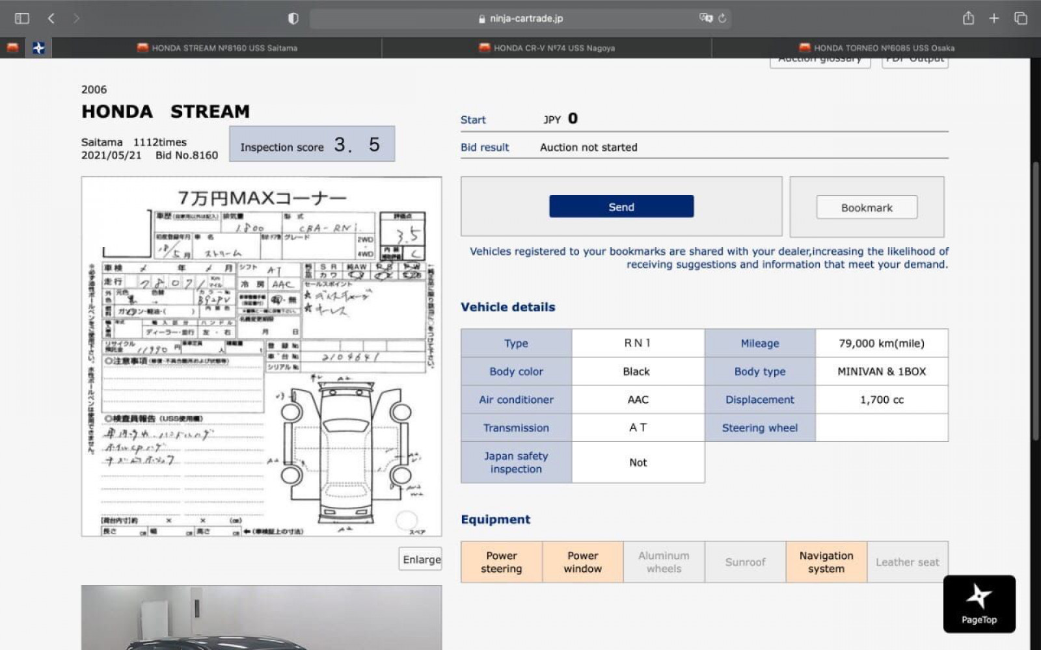Click the ninja-cartrade.jp address field

click(x=520, y=18)
